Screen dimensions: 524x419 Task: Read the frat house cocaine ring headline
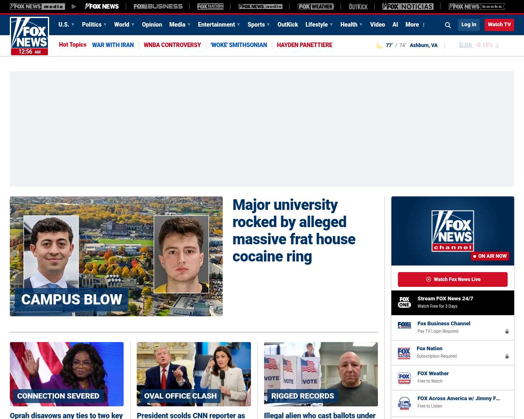[x=294, y=230]
